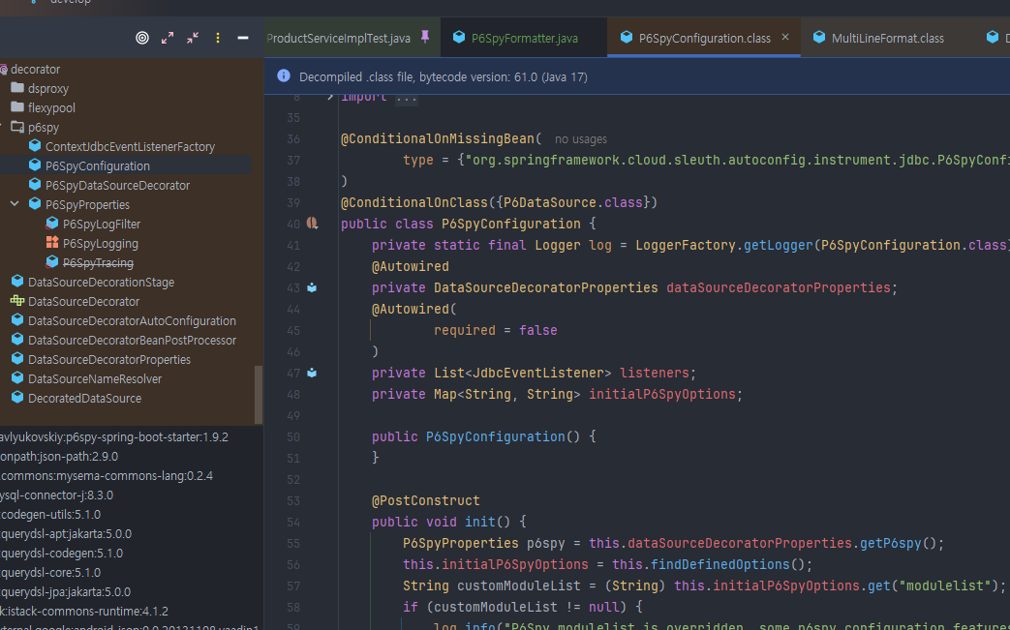Click gutter bean icon at line 40
This screenshot has width=1010, height=630.
(x=312, y=224)
